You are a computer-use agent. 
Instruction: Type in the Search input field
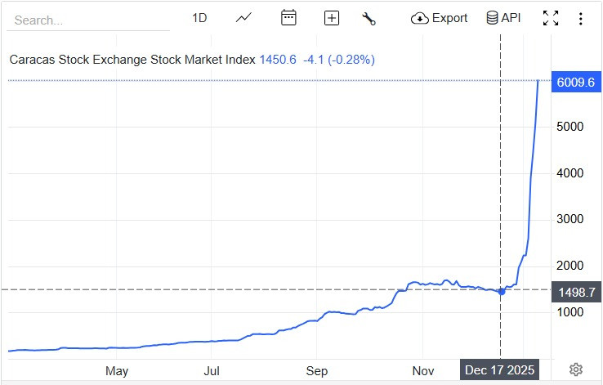[x=90, y=20]
